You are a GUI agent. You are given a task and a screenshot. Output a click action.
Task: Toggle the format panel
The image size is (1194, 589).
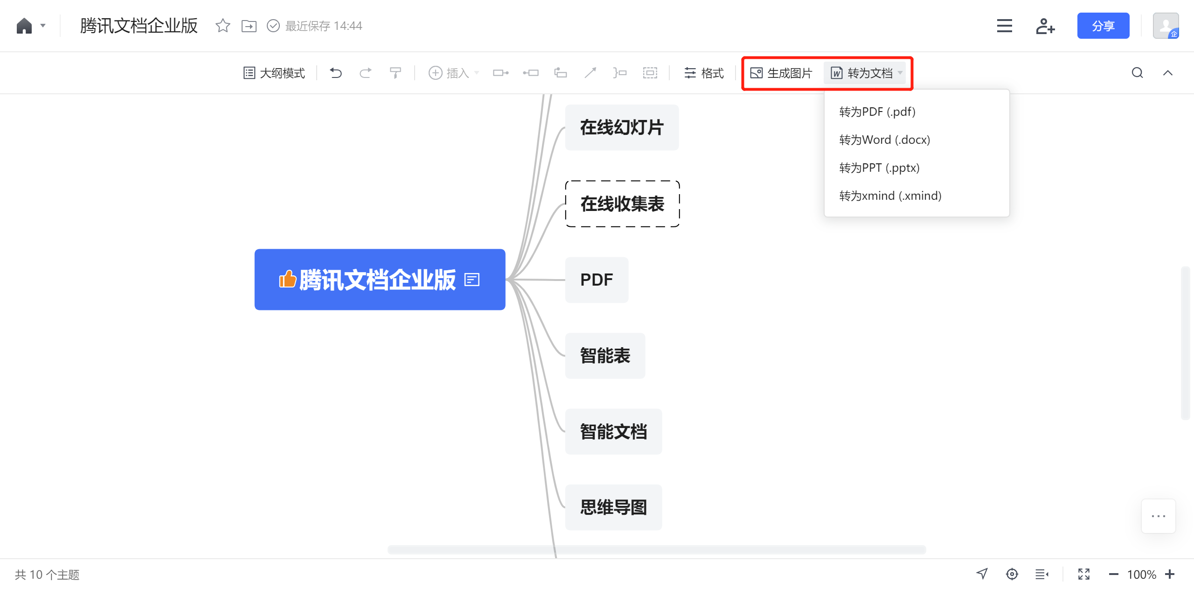point(704,73)
